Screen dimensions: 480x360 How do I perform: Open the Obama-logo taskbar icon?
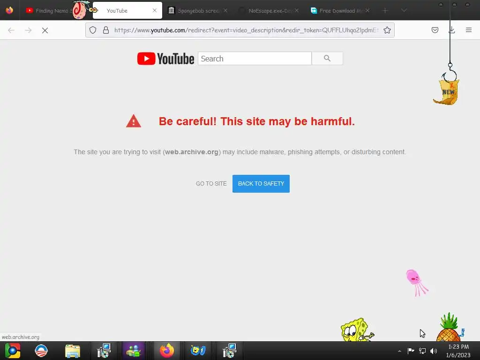pos(41,351)
